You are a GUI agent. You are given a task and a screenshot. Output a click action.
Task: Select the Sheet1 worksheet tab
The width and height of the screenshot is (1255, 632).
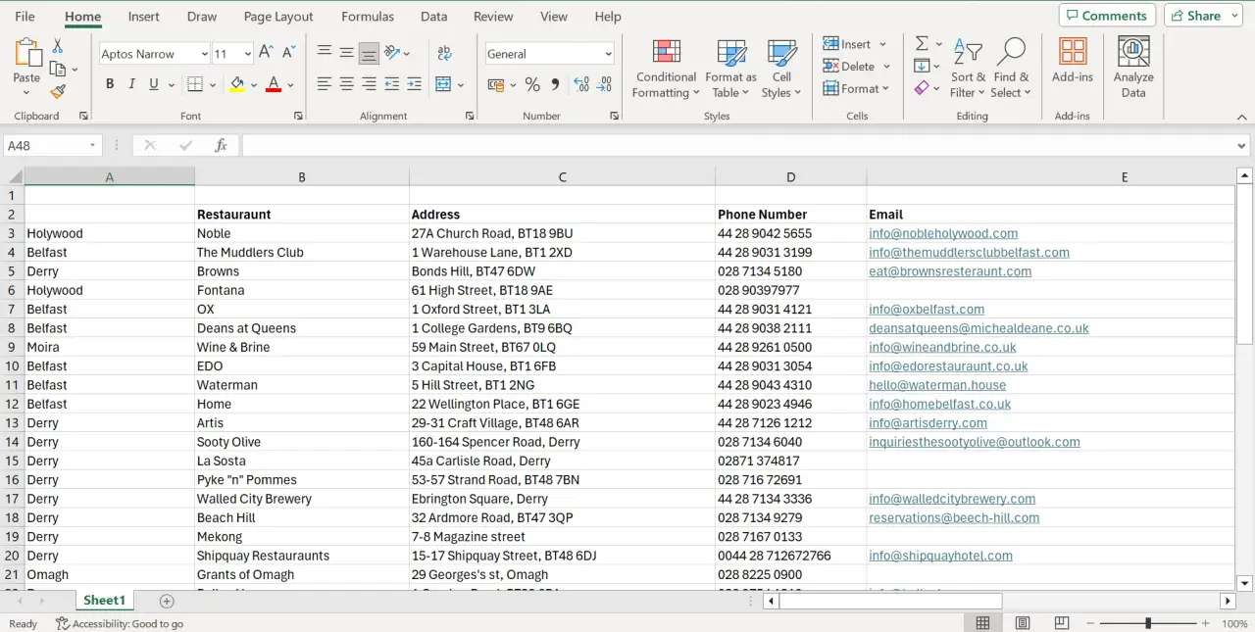click(105, 601)
